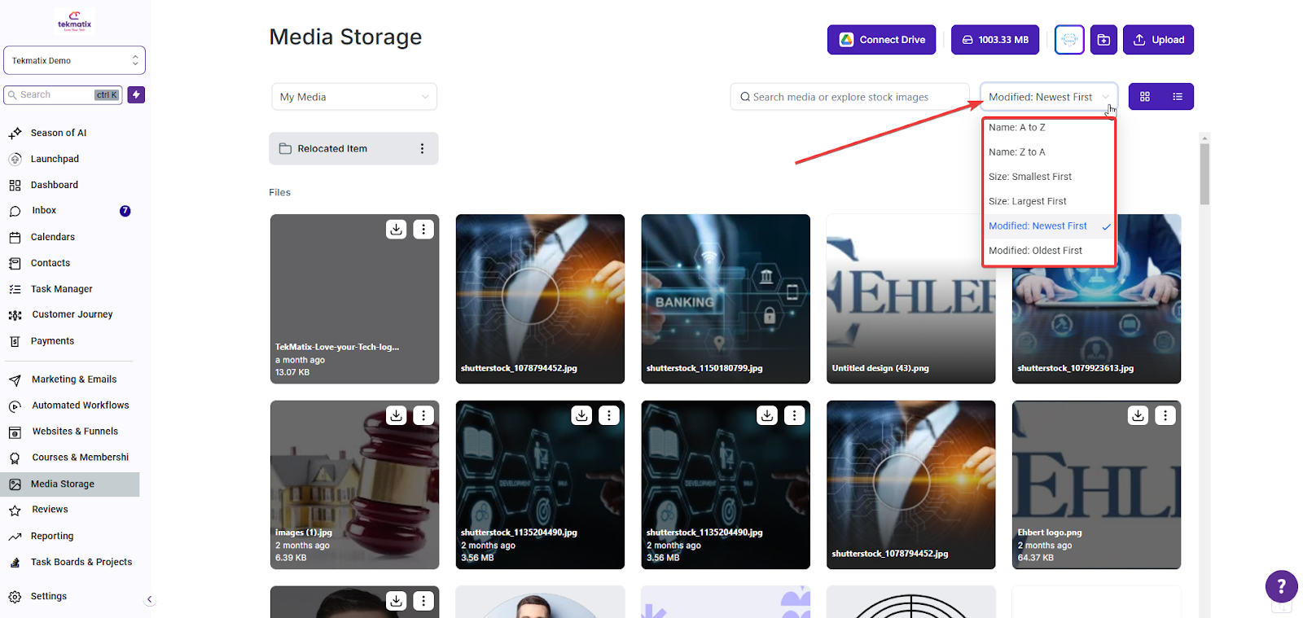This screenshot has height=618, width=1303.
Task: Click the Connect Drive button
Action: coord(881,40)
